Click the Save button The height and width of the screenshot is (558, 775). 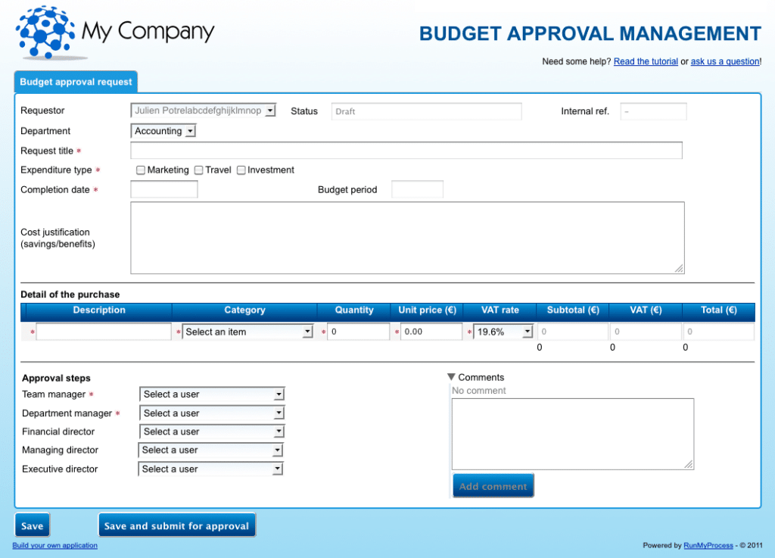click(x=32, y=525)
